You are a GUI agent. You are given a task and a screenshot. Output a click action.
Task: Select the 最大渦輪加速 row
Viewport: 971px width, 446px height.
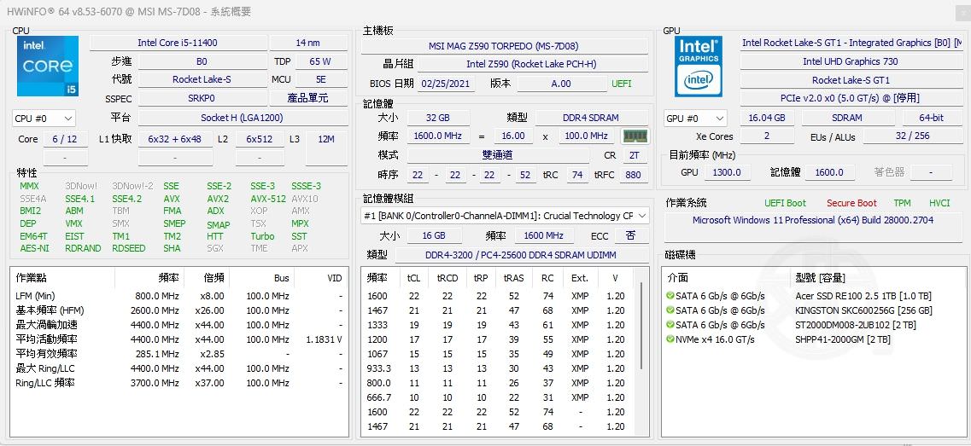(x=179, y=325)
